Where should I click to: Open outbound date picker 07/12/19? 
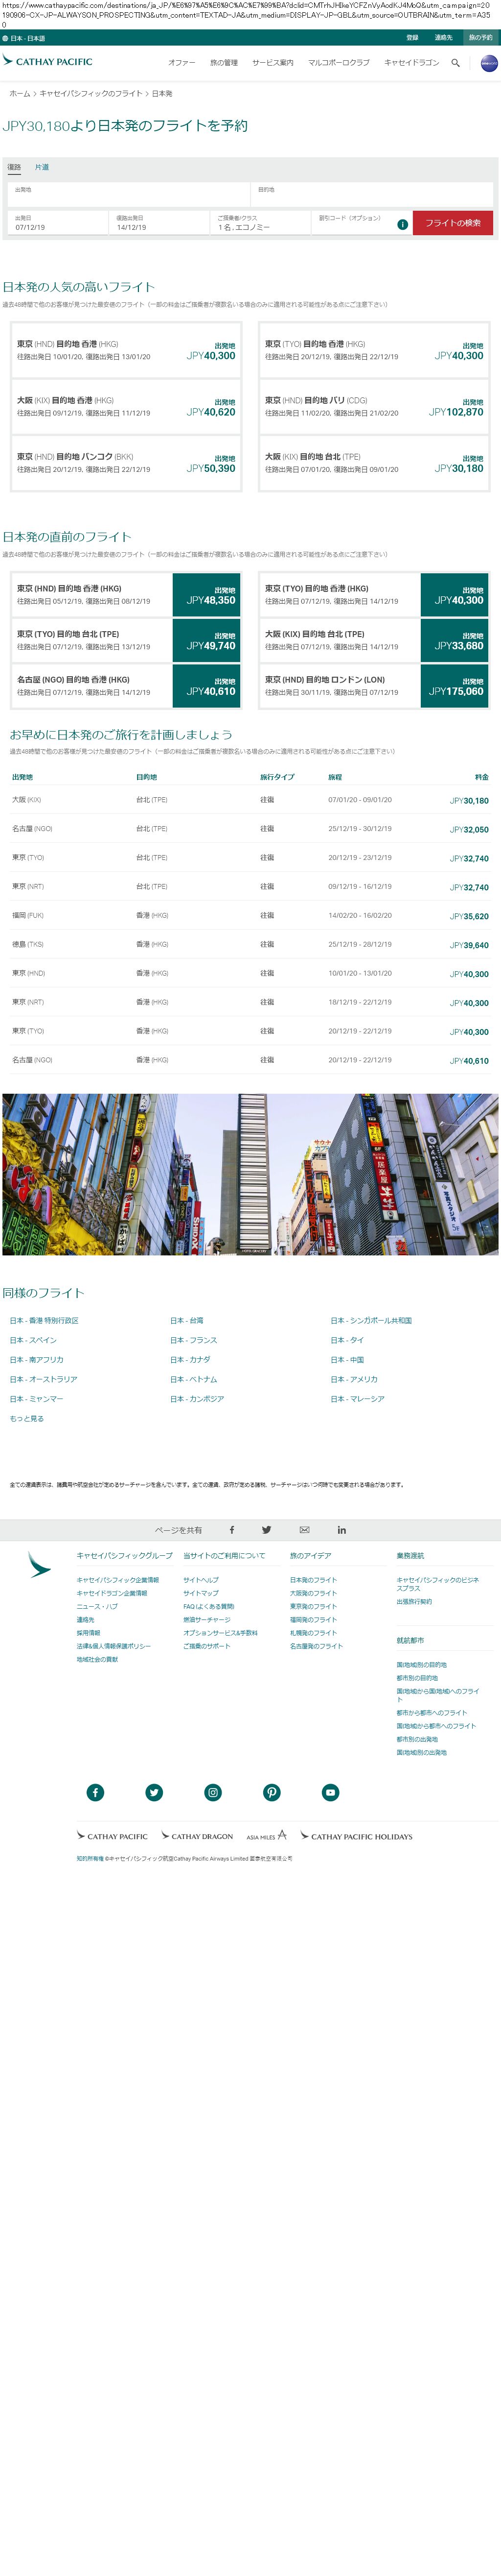pos(58,223)
